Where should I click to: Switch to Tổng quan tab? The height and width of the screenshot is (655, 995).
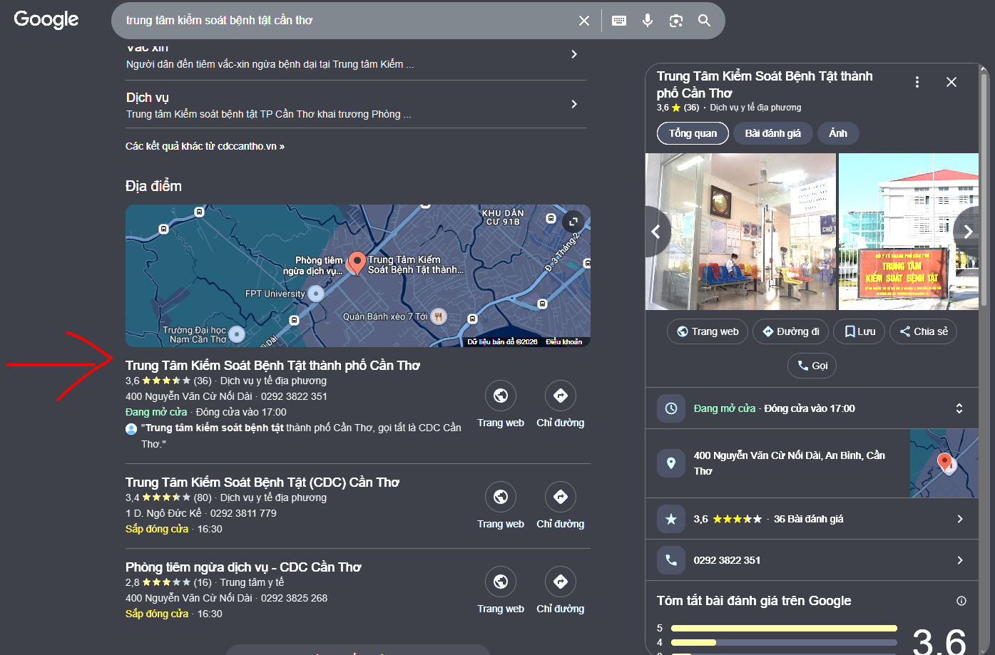pos(693,133)
